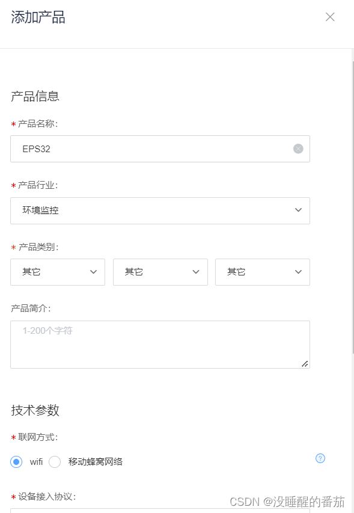
Task: Select the 移动蜂窝网络 radio button
Action: point(55,461)
